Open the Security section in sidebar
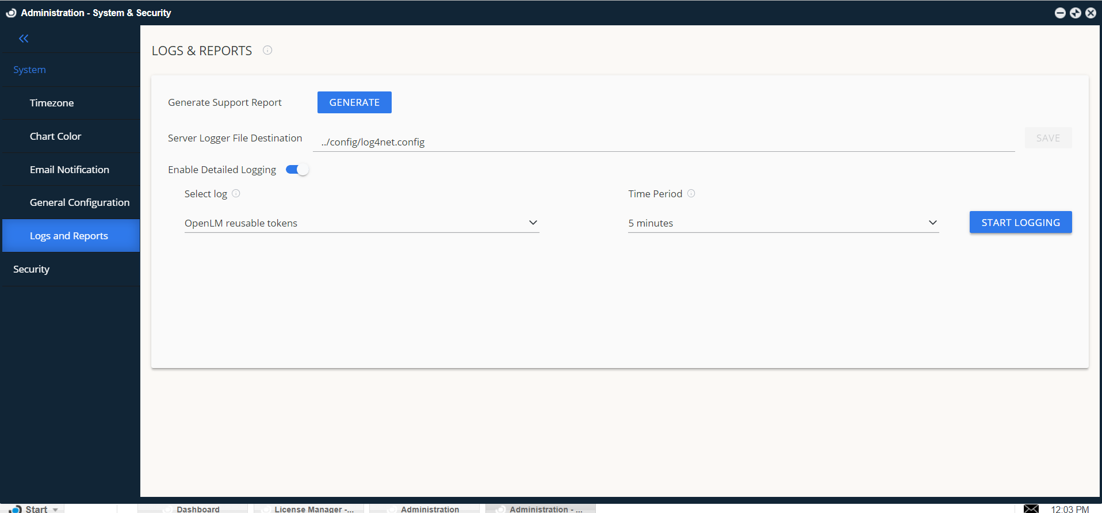This screenshot has height=513, width=1102. tap(32, 269)
